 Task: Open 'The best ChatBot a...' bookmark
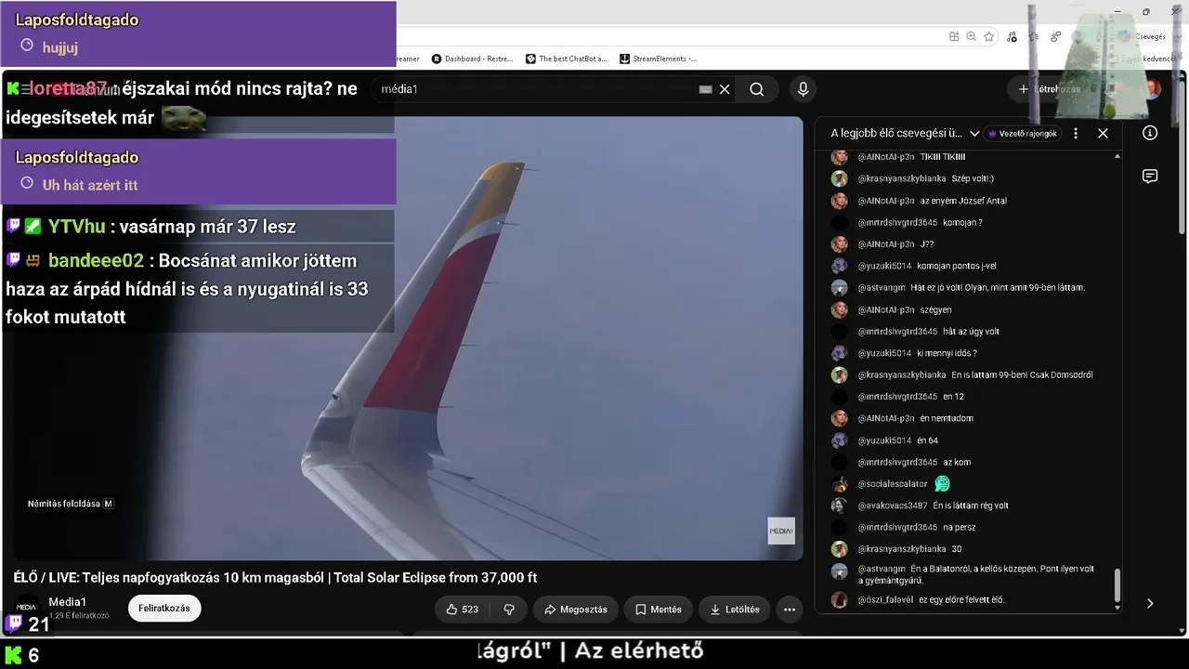coord(566,59)
